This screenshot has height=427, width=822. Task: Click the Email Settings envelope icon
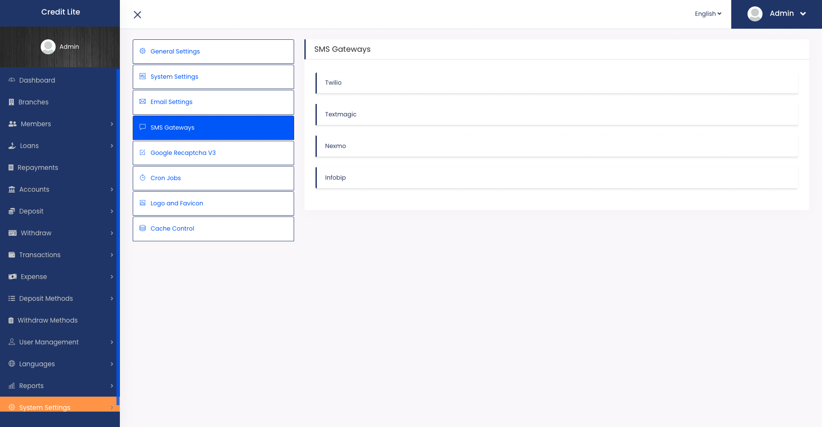tap(143, 101)
